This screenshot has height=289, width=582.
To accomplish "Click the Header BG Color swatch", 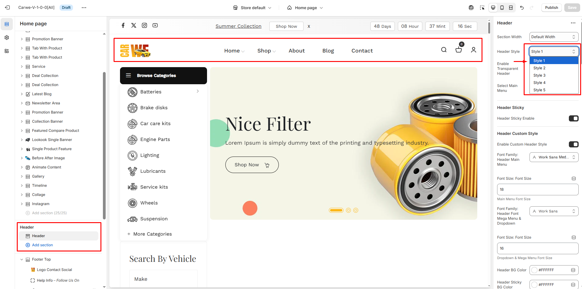I will pyautogui.click(x=534, y=270).
